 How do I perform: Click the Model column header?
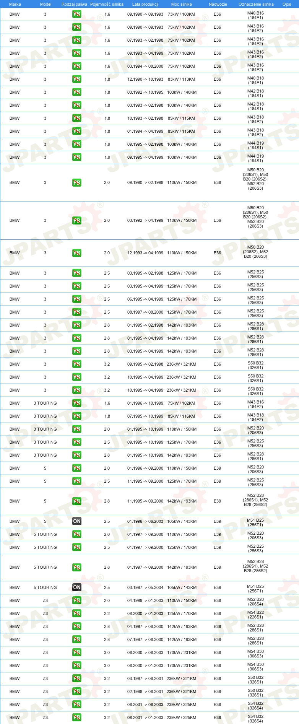click(45, 4)
